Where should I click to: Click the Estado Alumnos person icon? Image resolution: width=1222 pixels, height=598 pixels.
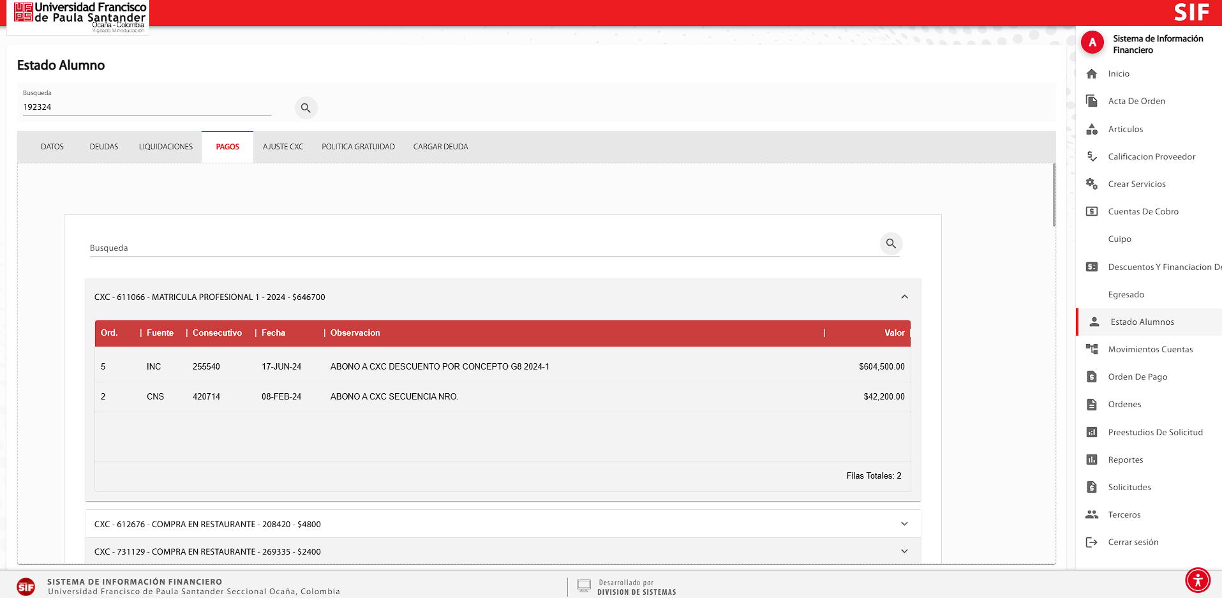point(1094,322)
